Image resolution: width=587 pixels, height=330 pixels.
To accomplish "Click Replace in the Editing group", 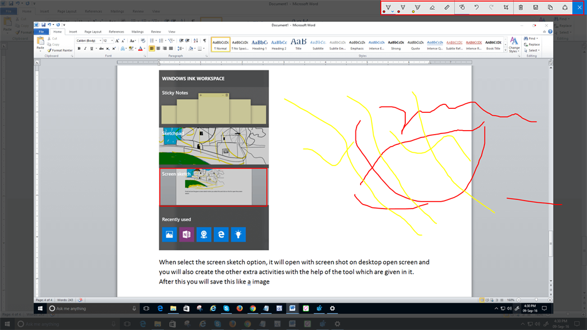I will coord(531,45).
